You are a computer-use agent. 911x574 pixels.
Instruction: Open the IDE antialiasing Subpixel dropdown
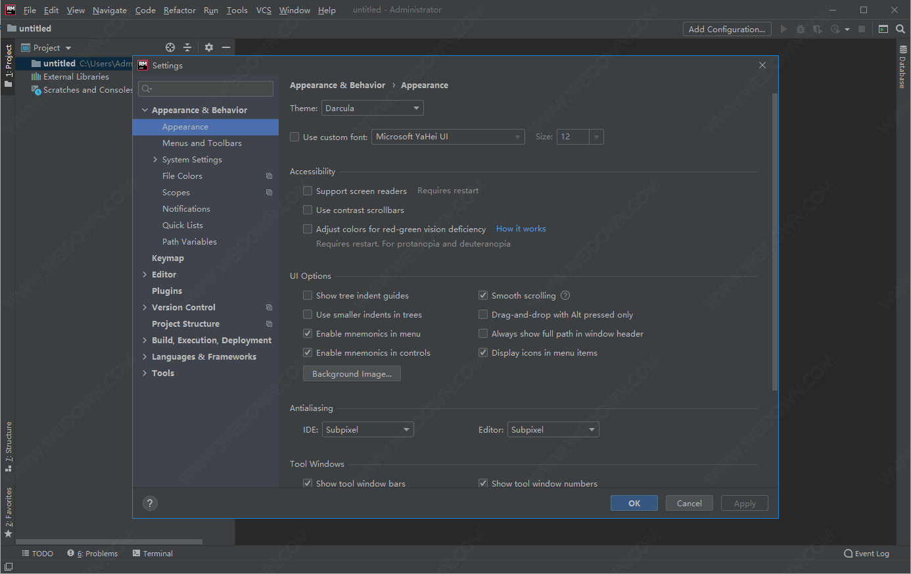tap(367, 430)
